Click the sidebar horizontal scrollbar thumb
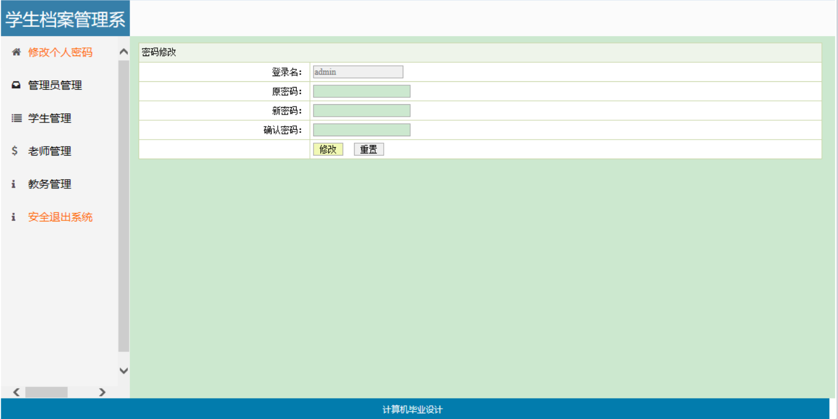838x419 pixels. (46, 392)
